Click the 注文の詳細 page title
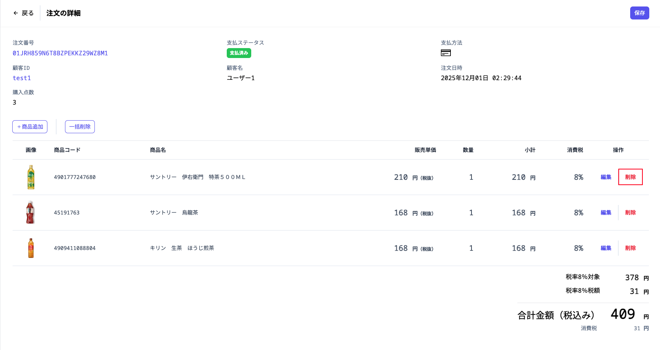This screenshot has width=660, height=350. pos(63,13)
